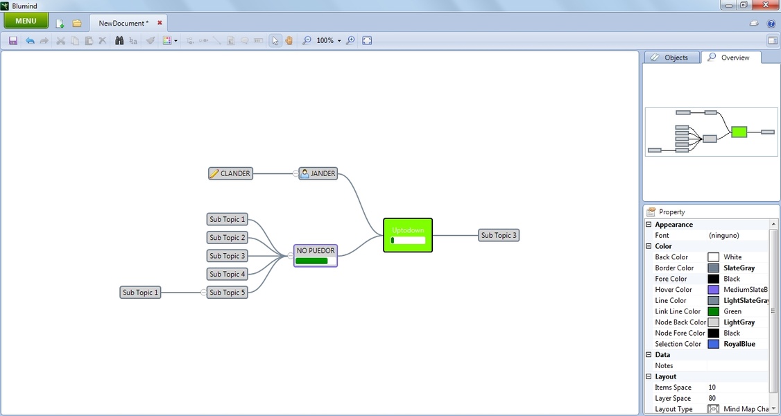Click the green MENU button
Viewport: 781px width, 416px height.
26,21
